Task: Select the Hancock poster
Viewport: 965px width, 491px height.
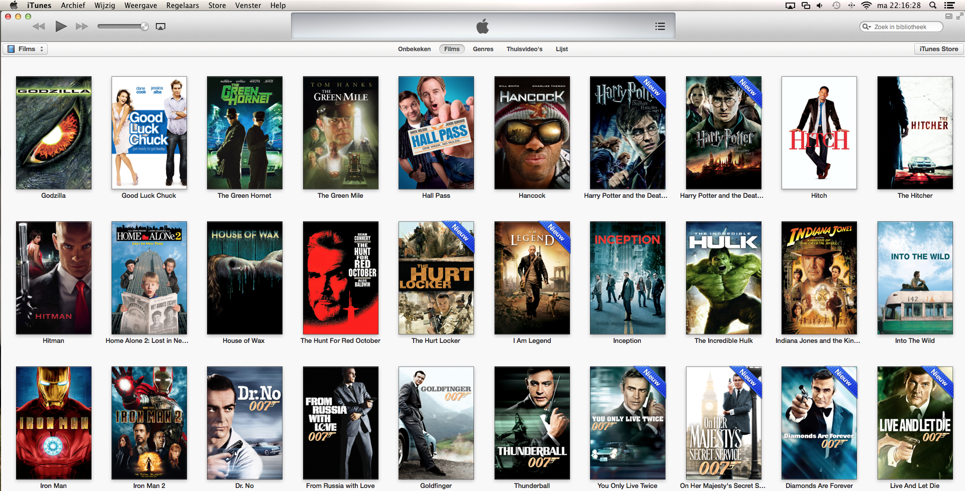Action: (x=532, y=133)
